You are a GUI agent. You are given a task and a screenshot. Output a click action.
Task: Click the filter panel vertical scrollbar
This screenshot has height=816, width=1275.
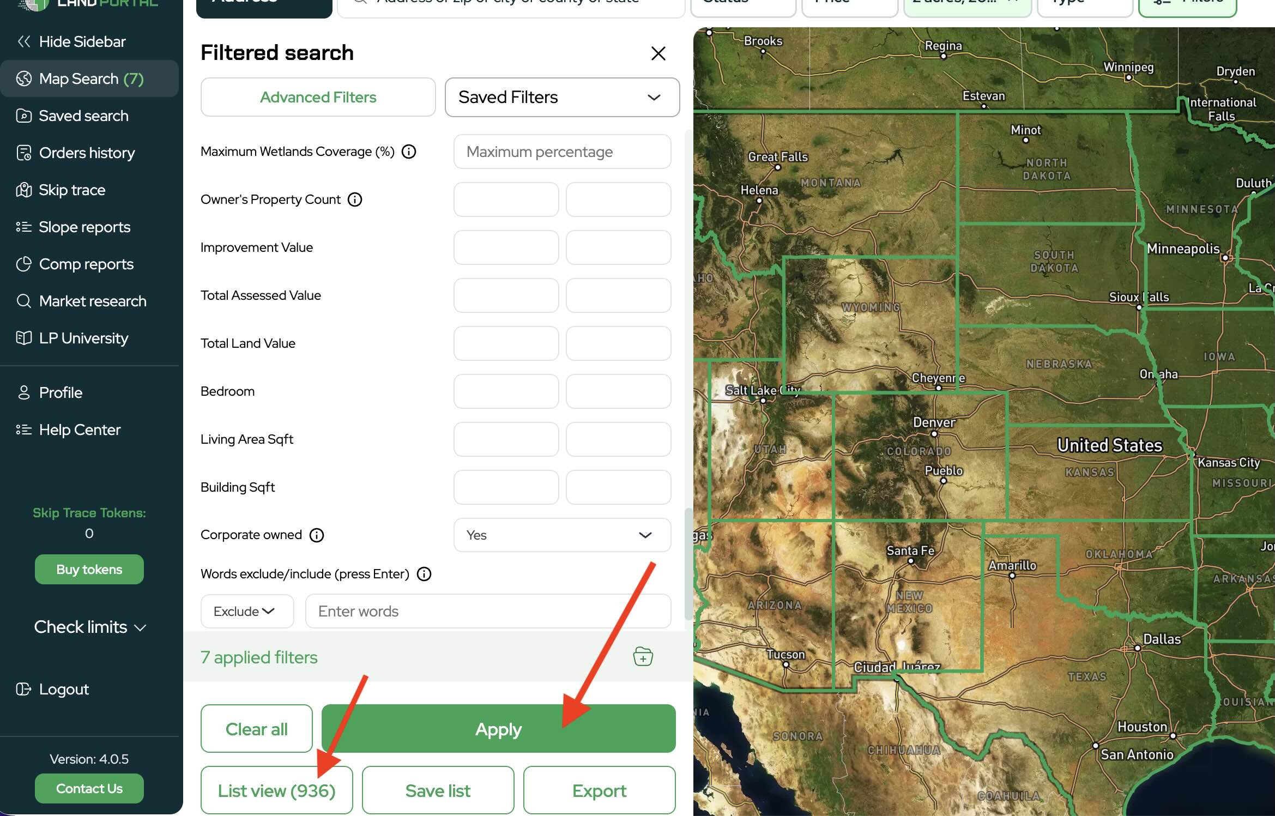[x=688, y=564]
